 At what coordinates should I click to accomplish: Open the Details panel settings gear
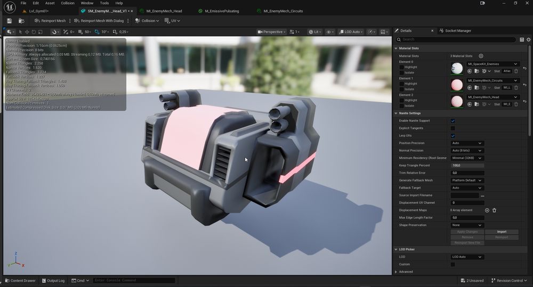click(x=528, y=39)
